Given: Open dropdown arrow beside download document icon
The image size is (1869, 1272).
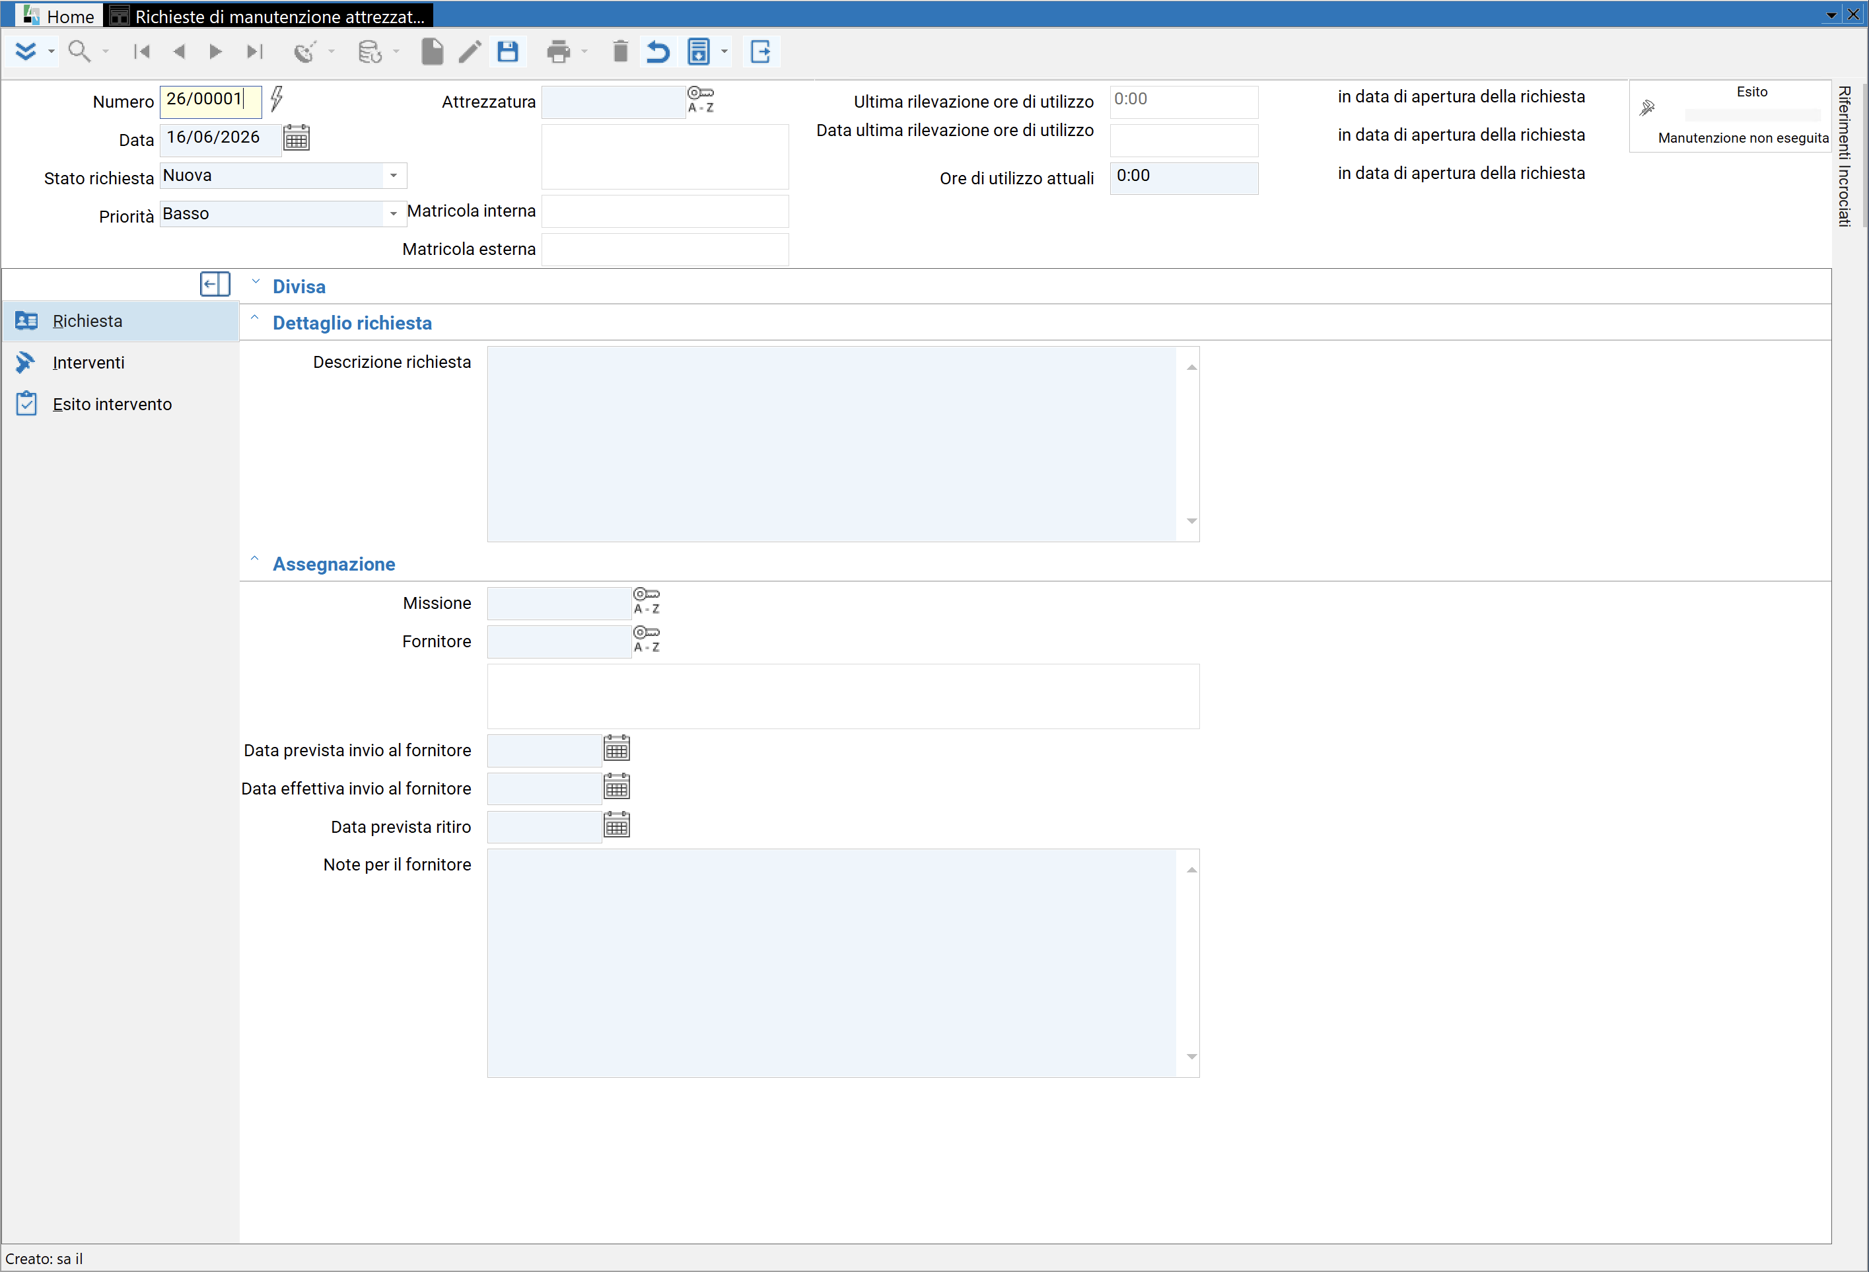Looking at the screenshot, I should [x=724, y=52].
